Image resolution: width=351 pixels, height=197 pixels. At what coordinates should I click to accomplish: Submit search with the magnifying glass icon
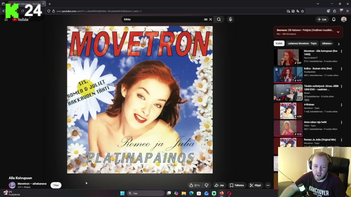(219, 19)
